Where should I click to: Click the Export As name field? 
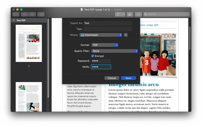click(108, 23)
